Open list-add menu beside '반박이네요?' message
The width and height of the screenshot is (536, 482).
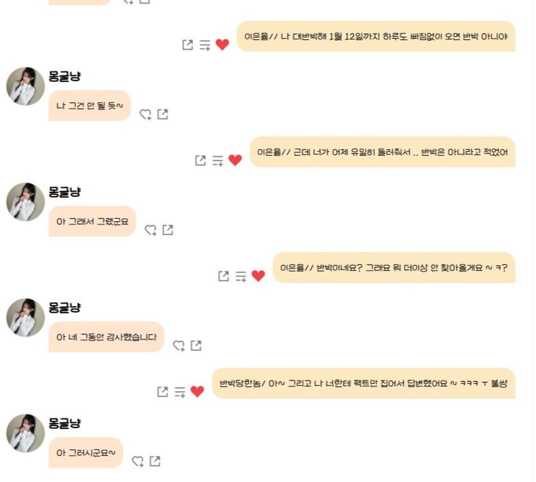(241, 276)
